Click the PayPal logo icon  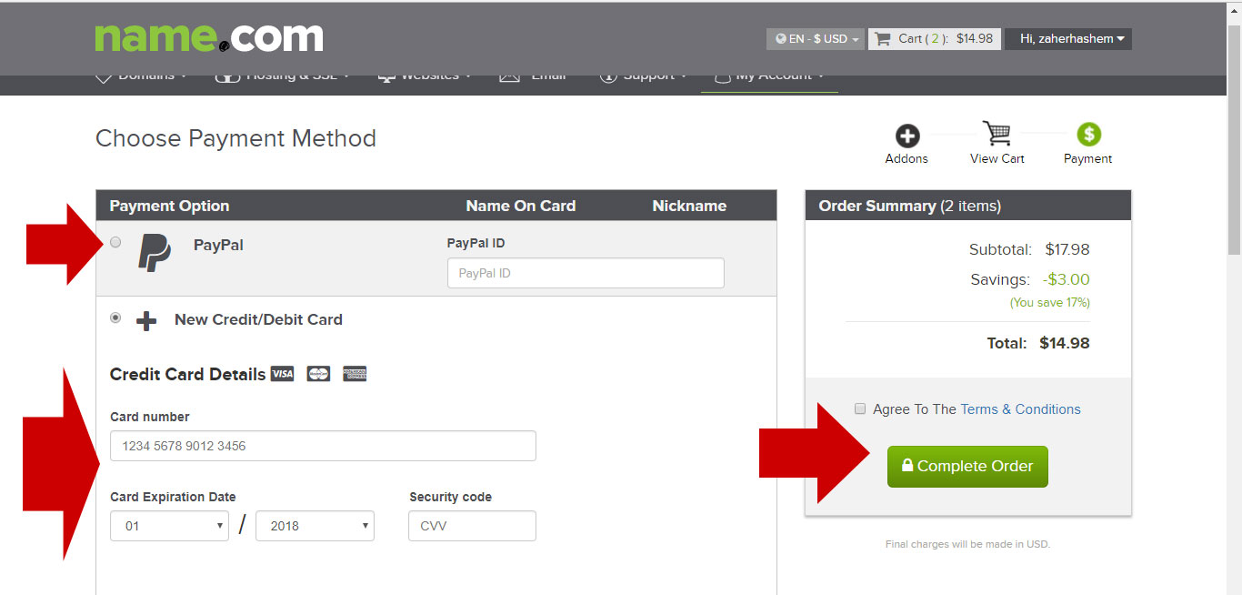(x=154, y=252)
